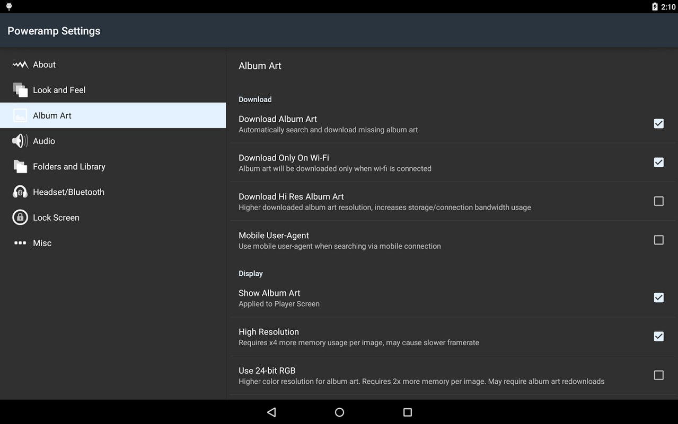Click the Look and Feel icon
The width and height of the screenshot is (678, 424).
(x=20, y=90)
